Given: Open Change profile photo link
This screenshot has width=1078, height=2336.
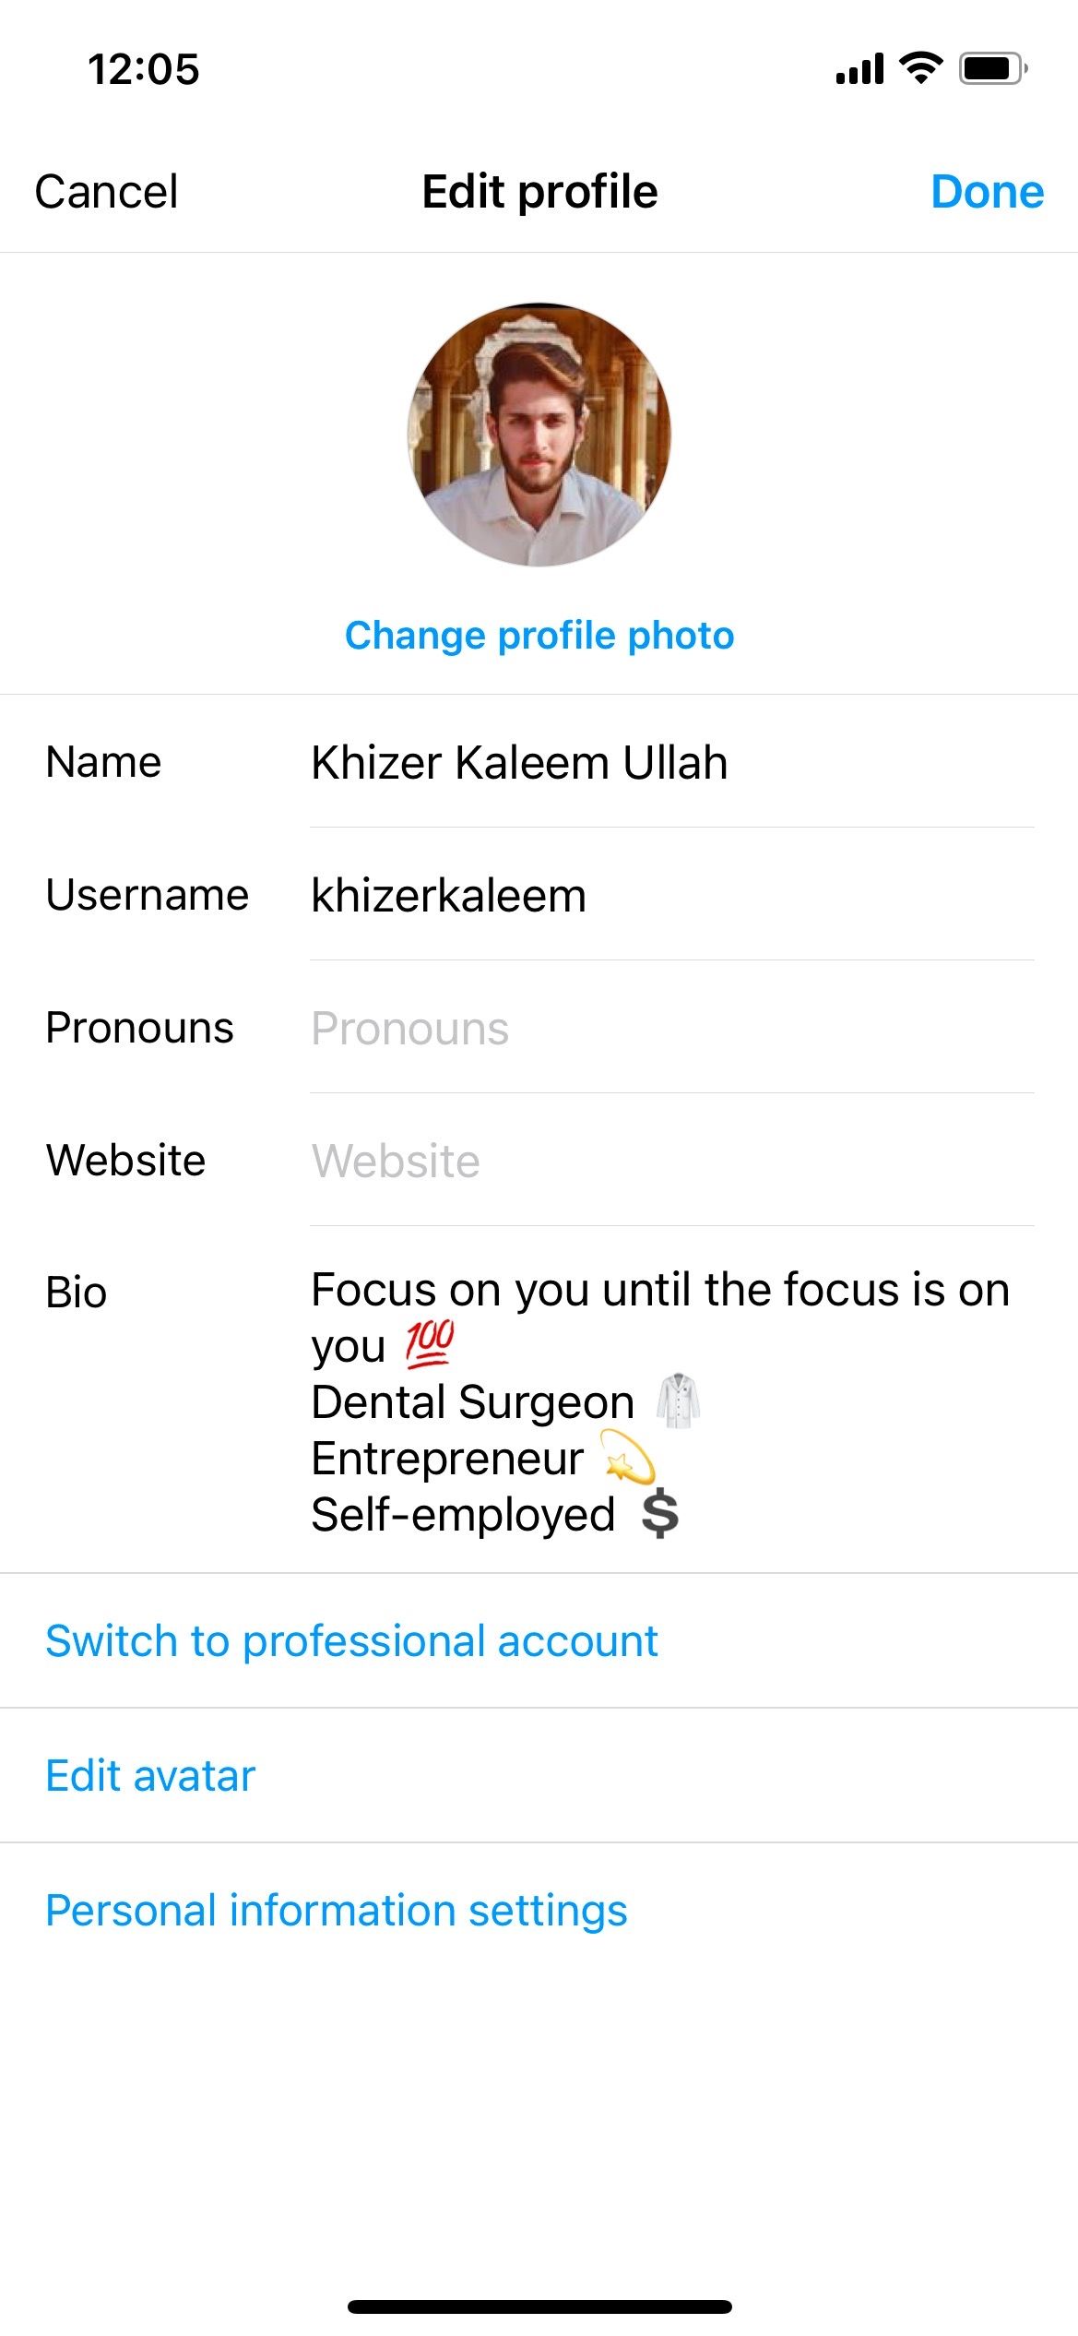Looking at the screenshot, I should click(x=539, y=636).
